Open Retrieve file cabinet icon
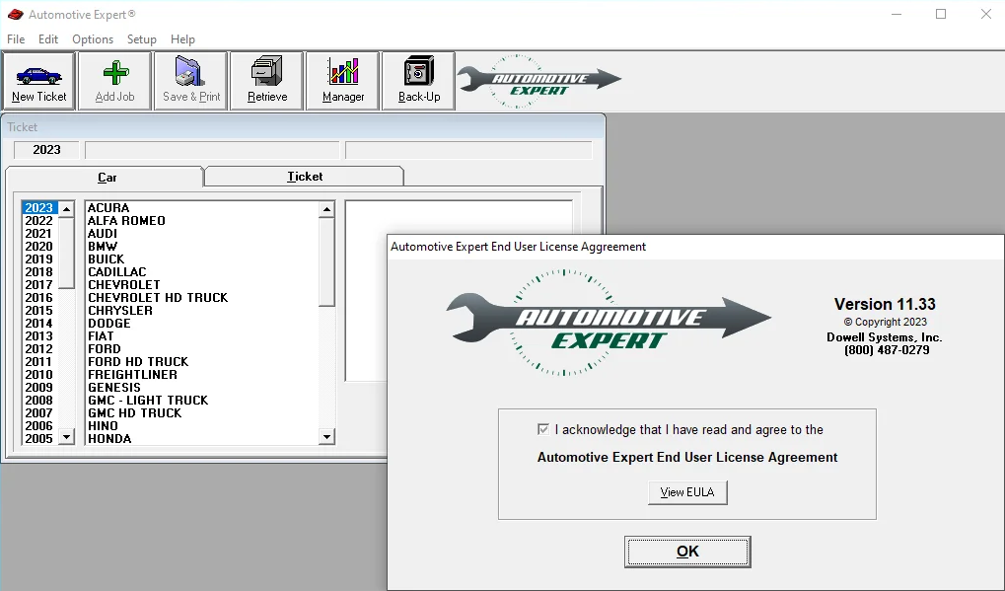The height and width of the screenshot is (591, 1005). (x=266, y=71)
